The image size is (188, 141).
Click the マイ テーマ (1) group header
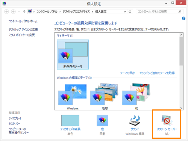[65, 36]
